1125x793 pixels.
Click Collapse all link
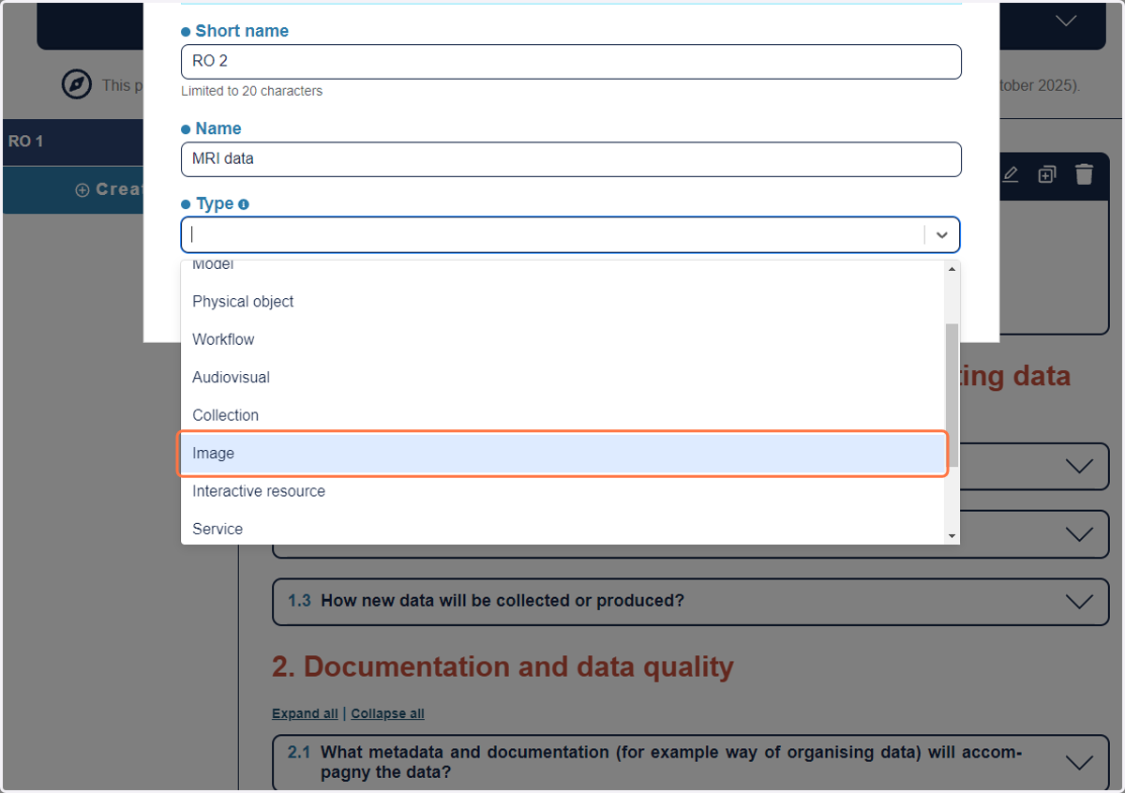click(388, 714)
